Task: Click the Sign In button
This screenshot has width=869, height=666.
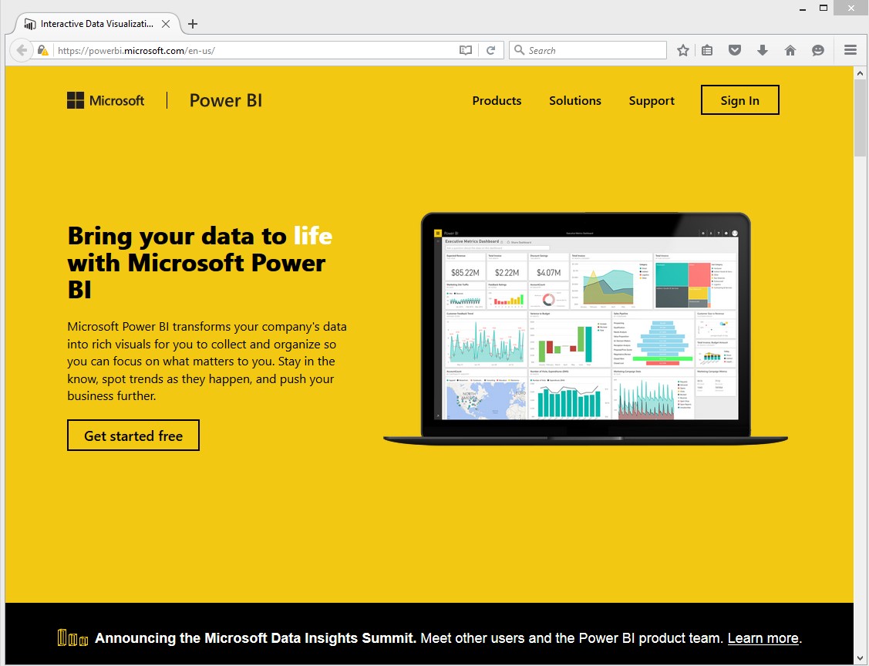Action: [740, 100]
